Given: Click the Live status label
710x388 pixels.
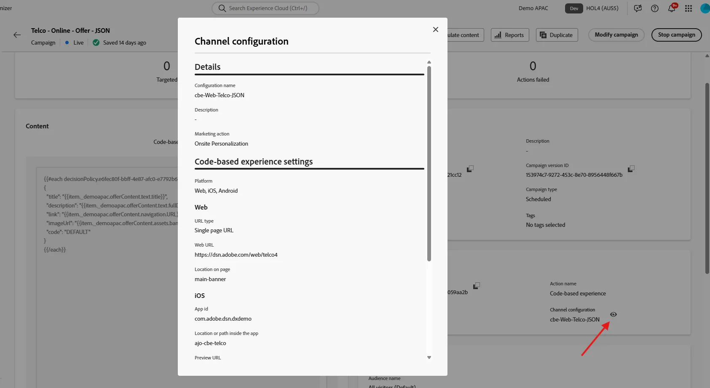Looking at the screenshot, I should point(78,43).
